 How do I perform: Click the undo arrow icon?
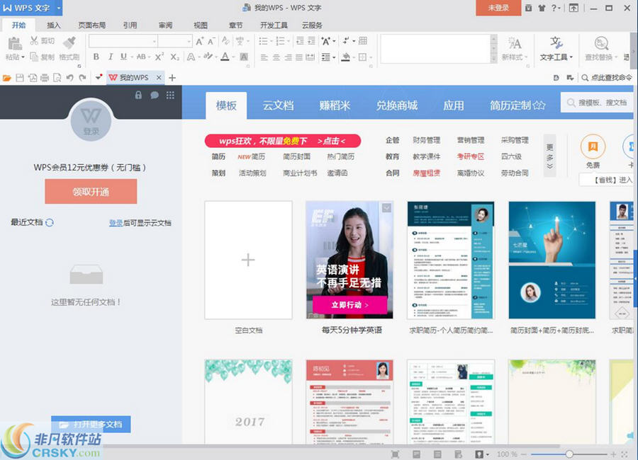(x=70, y=78)
